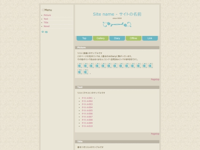Click the second small teal icon under Menu

click(46, 32)
